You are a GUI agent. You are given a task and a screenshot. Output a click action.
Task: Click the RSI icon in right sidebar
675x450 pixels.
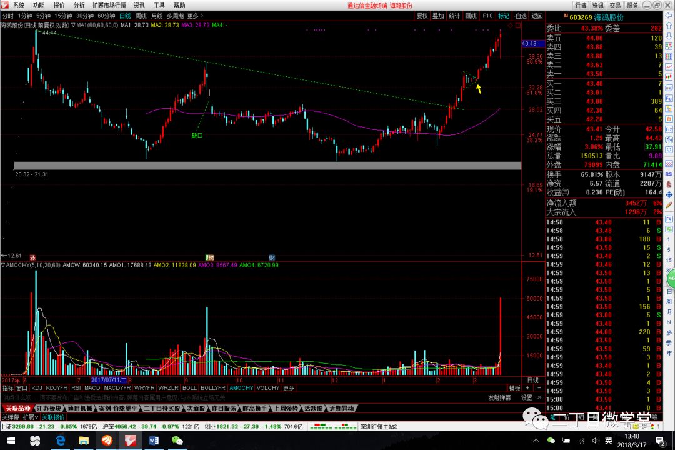(x=669, y=174)
